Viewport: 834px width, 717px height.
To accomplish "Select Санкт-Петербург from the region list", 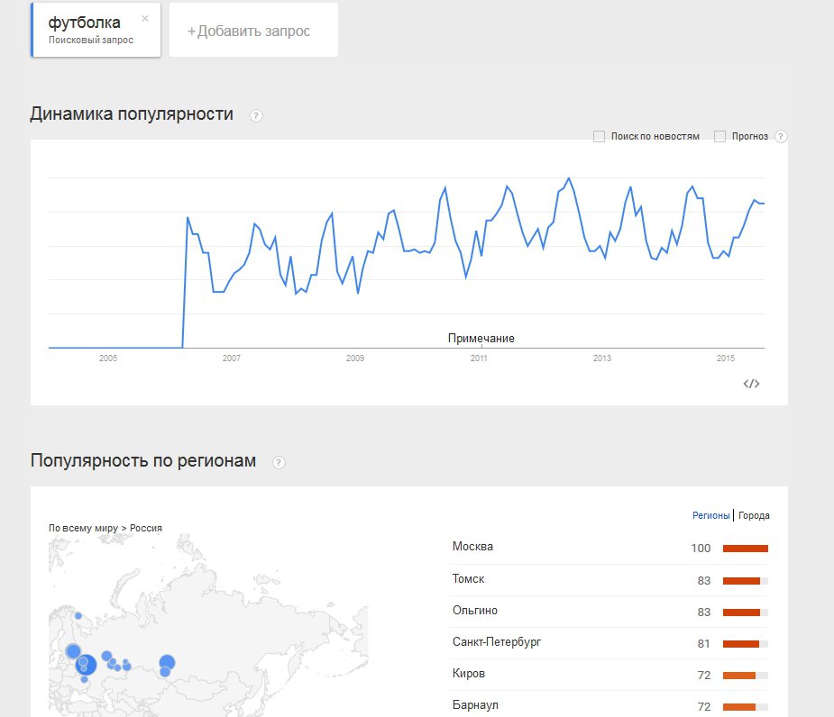I will 497,642.
